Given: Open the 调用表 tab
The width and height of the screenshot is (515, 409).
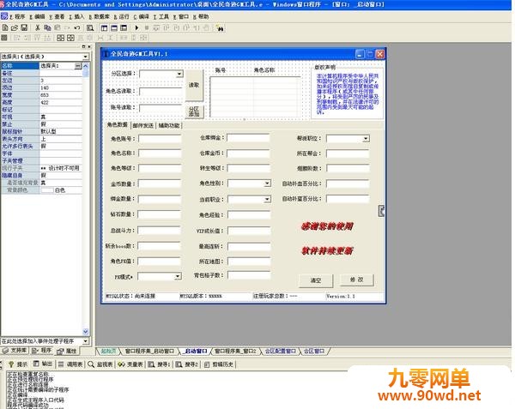Looking at the screenshot, I should pos(70,364).
